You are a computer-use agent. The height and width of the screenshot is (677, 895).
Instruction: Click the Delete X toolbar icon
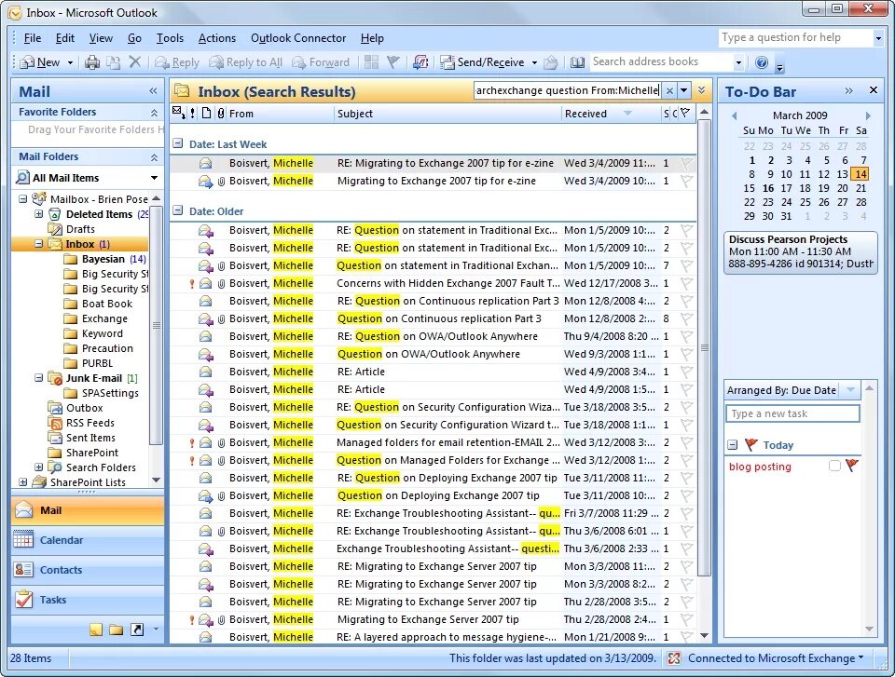pyautogui.click(x=134, y=61)
